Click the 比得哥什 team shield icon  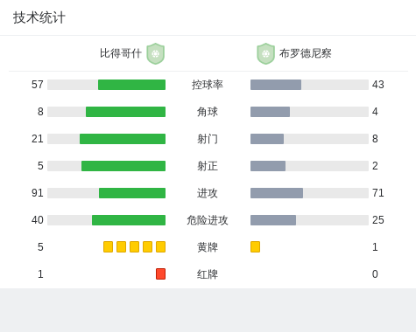(156, 53)
